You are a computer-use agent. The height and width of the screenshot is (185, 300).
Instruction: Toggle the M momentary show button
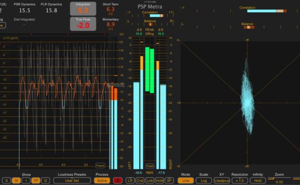pyautogui.click(x=16, y=181)
